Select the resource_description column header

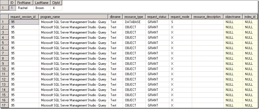click(x=208, y=17)
